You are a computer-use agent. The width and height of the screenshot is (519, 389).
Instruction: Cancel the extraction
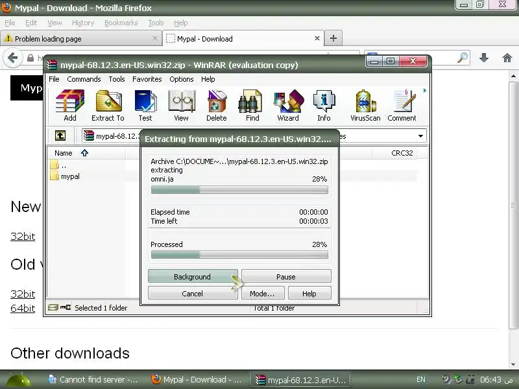(x=193, y=294)
